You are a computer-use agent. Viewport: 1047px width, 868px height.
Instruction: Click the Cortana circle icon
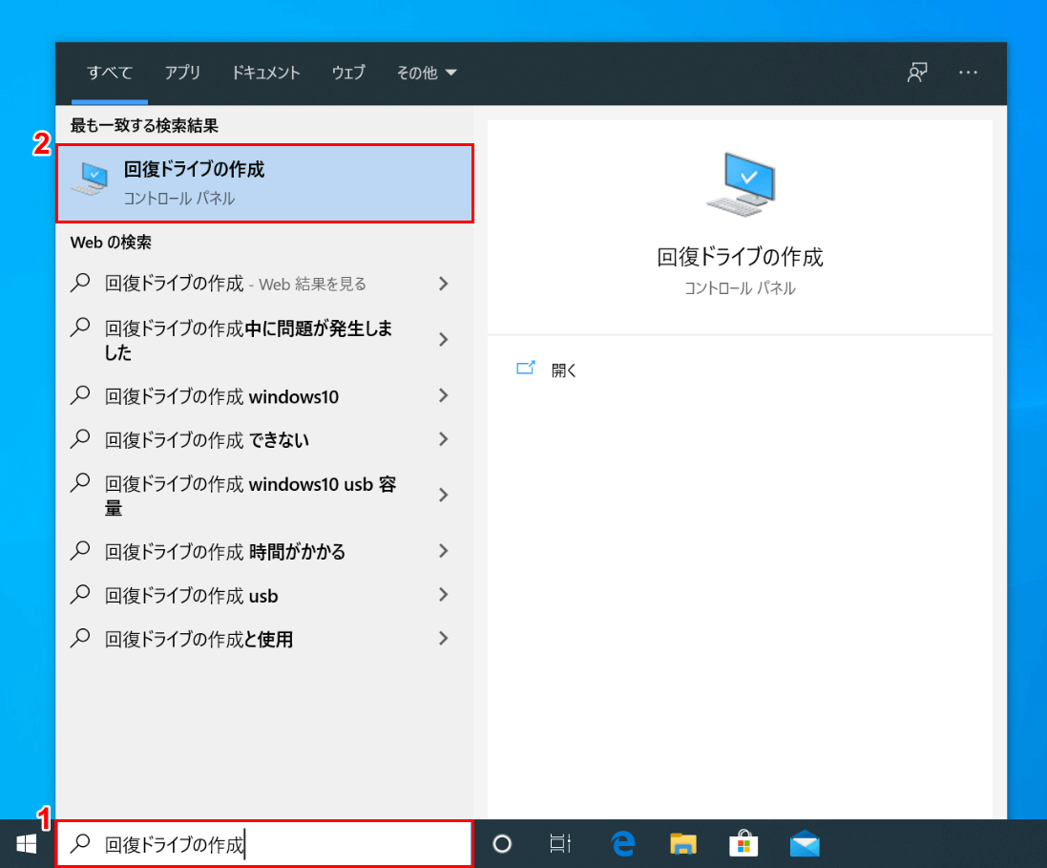pyautogui.click(x=502, y=844)
